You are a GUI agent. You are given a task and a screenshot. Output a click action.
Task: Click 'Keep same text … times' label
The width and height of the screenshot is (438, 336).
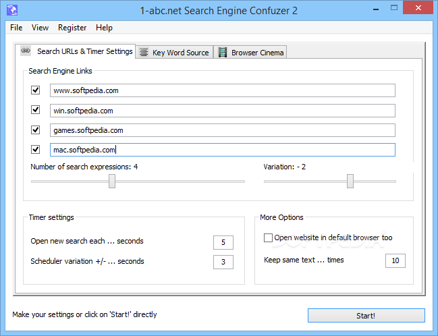click(x=304, y=260)
